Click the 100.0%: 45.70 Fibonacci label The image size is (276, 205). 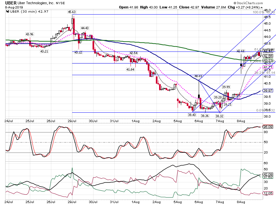[x=264, y=12]
